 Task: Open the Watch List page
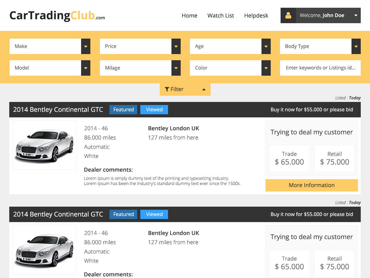click(x=220, y=15)
